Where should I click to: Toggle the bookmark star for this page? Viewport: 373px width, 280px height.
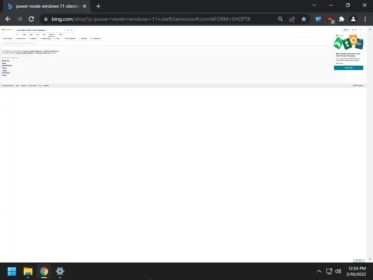coord(304,19)
